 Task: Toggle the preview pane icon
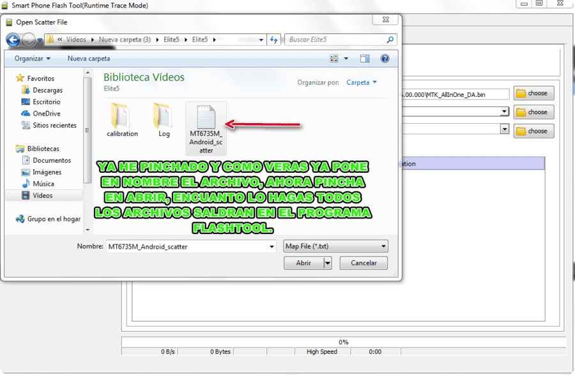[x=365, y=59]
